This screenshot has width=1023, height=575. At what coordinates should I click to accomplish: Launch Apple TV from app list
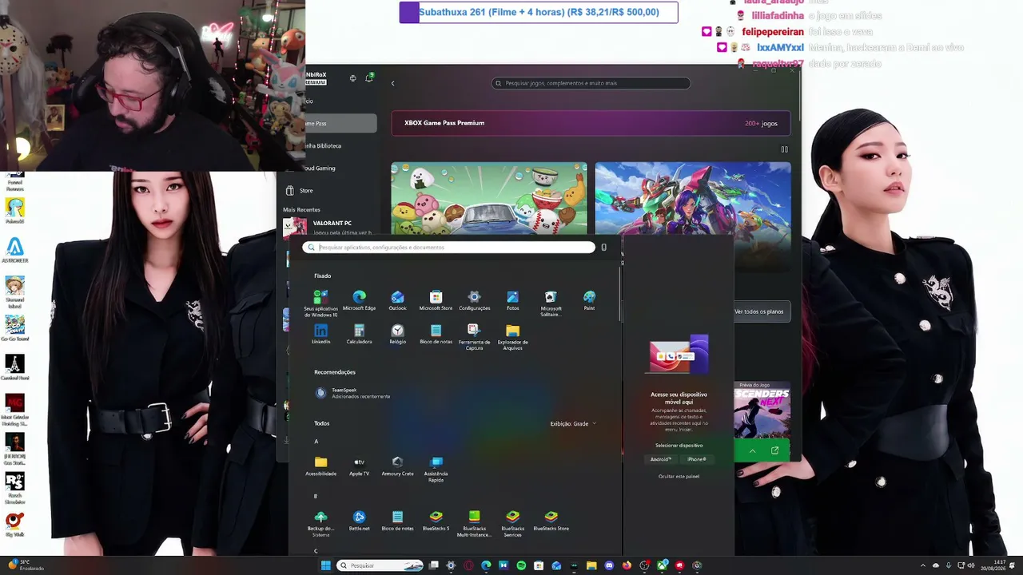pos(359,466)
